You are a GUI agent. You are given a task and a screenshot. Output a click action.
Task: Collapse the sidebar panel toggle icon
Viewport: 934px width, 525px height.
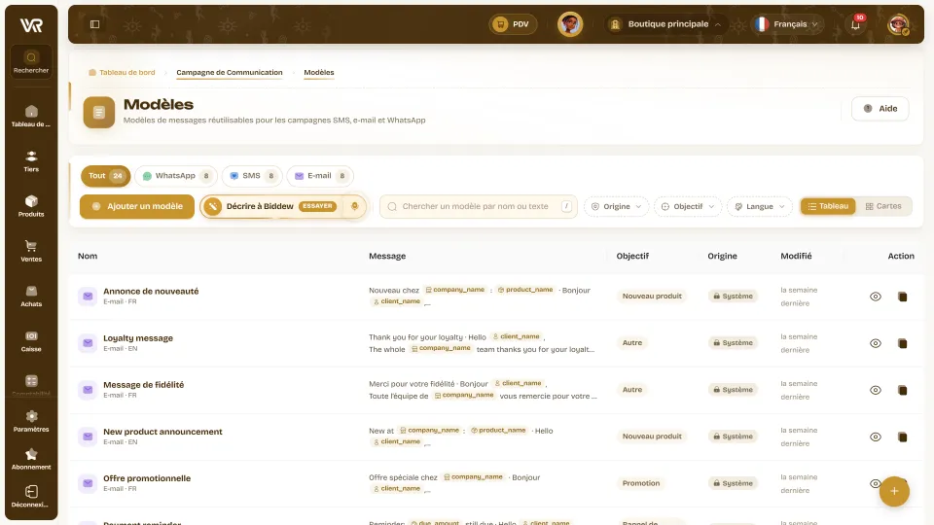coord(94,24)
